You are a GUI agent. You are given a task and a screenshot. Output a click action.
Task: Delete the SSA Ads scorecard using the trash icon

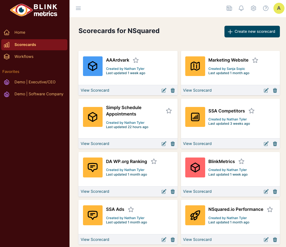[x=173, y=239]
